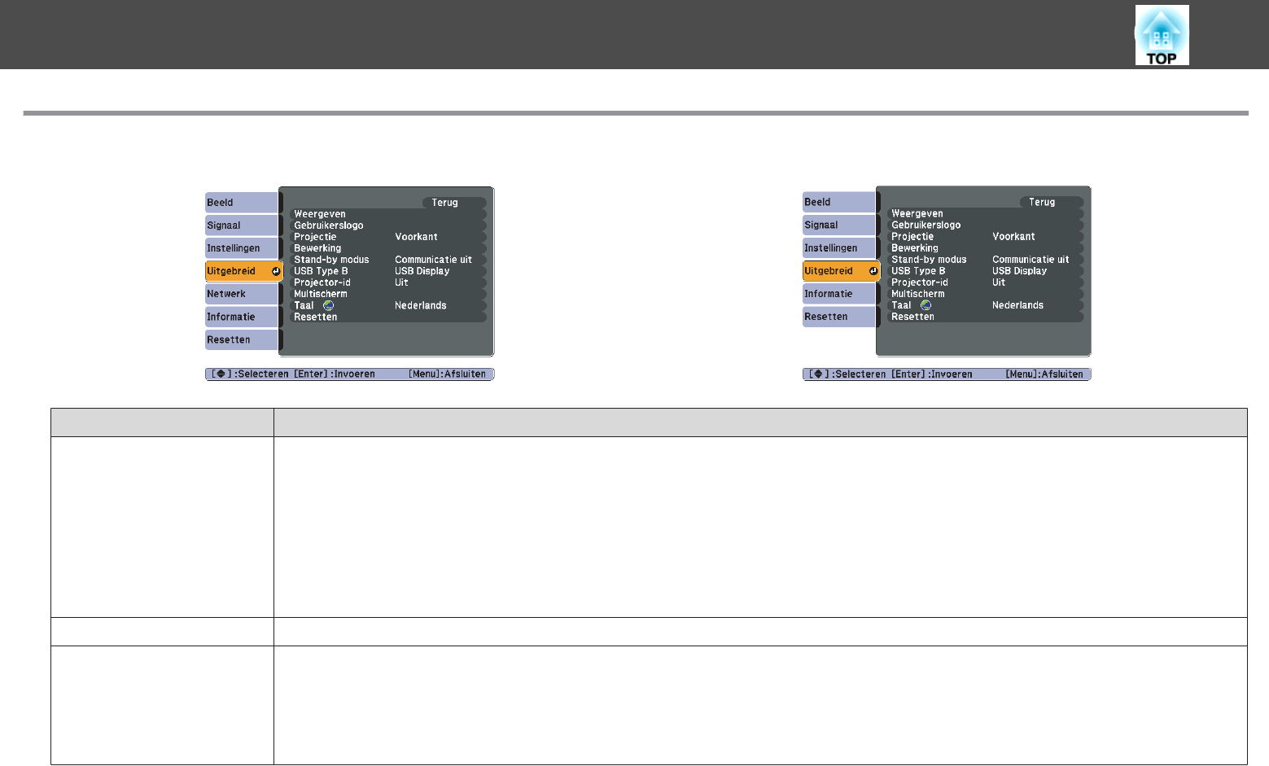
Task: Click enter arrow icon on right Uitgebreid tab
Action: click(x=873, y=271)
